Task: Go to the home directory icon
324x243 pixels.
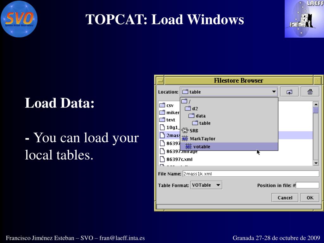Action: [x=310, y=92]
